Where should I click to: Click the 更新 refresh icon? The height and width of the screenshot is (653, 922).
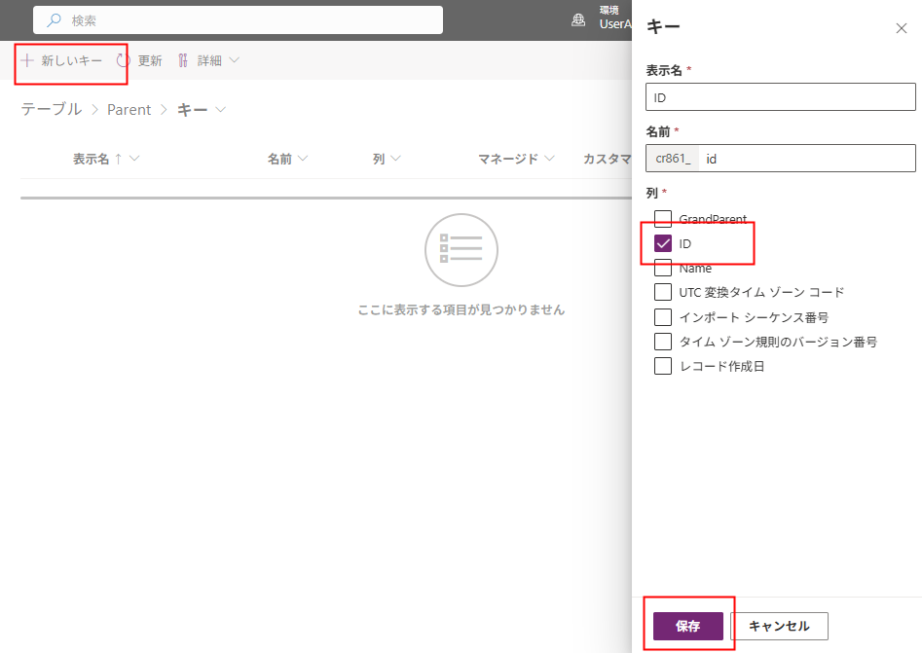pyautogui.click(x=124, y=60)
